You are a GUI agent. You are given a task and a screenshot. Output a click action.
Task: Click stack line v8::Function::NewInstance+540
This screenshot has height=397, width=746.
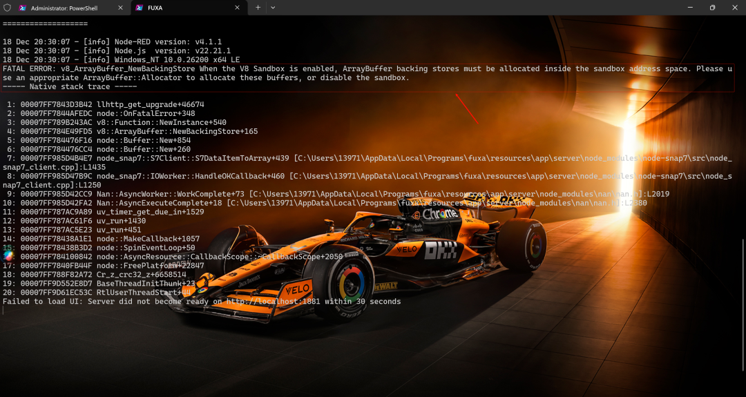117,123
